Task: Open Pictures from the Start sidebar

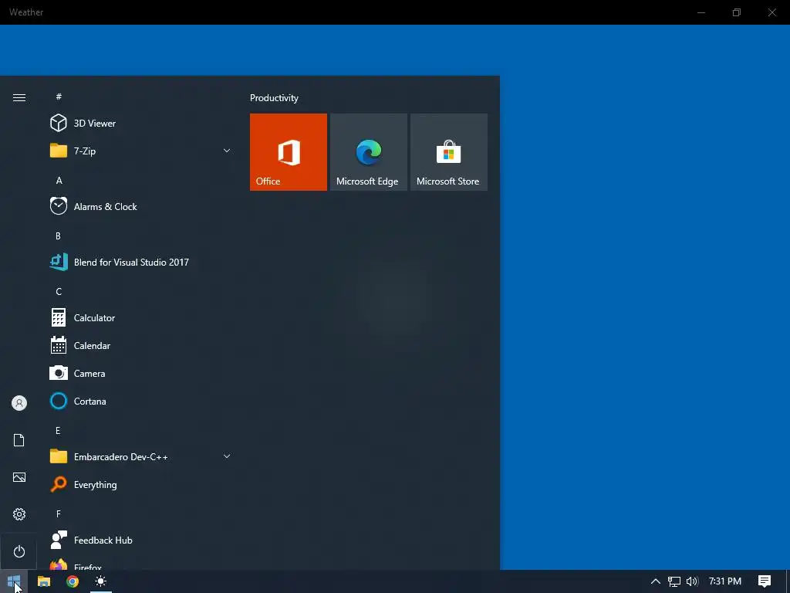Action: point(19,477)
